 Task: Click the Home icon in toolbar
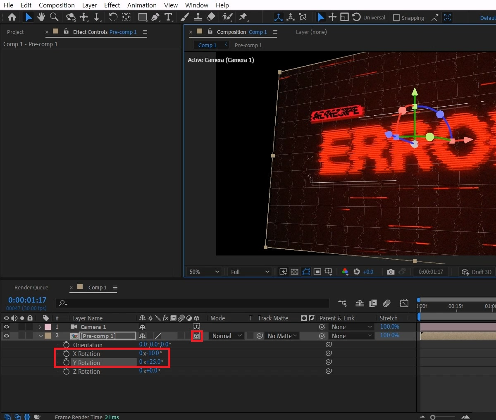pos(12,17)
